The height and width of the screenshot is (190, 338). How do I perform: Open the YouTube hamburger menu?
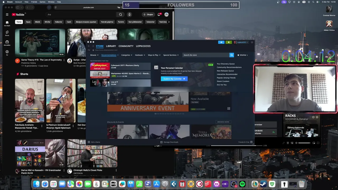click(7, 15)
